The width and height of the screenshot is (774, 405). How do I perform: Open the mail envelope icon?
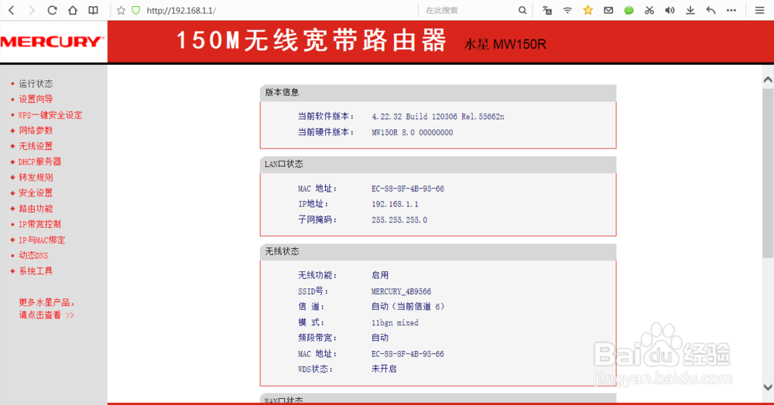pyautogui.click(x=608, y=10)
